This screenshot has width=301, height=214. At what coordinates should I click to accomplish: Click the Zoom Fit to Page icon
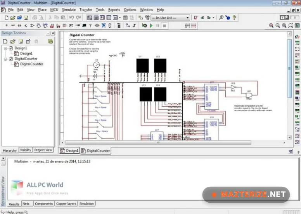(x=291, y=26)
